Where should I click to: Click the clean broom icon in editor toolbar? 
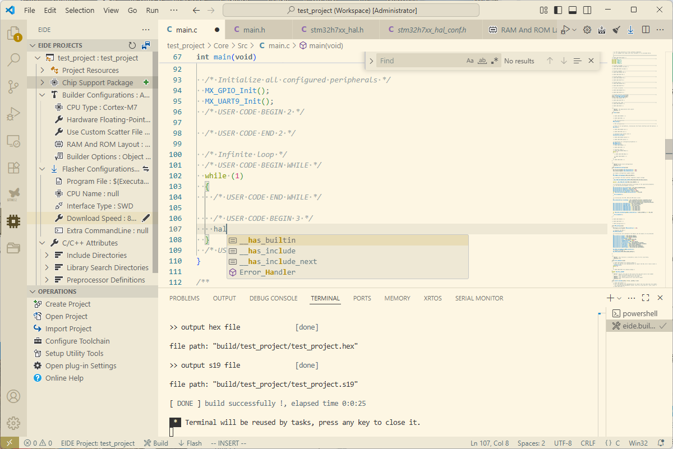[x=616, y=30]
